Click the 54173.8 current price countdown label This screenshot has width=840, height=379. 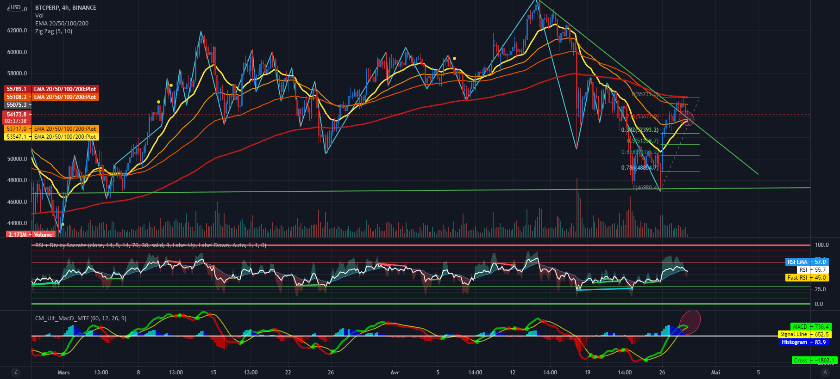pyautogui.click(x=17, y=118)
